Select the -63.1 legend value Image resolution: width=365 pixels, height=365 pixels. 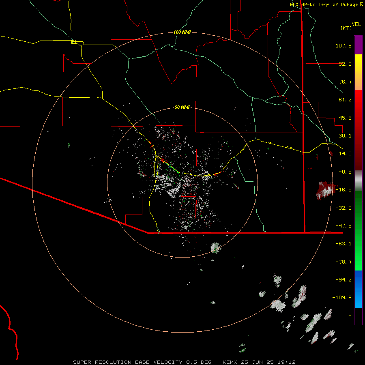[344, 244]
